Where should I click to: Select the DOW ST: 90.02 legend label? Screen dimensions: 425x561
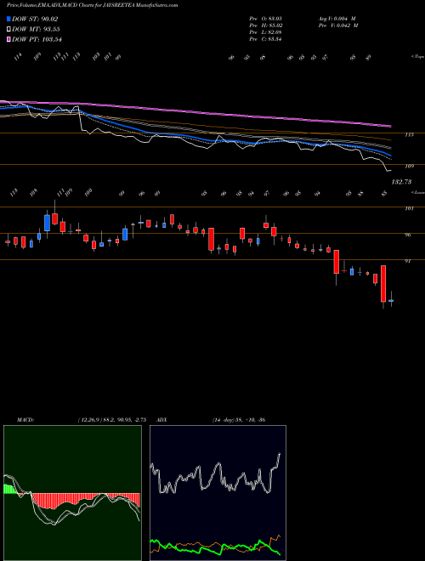[35, 19]
